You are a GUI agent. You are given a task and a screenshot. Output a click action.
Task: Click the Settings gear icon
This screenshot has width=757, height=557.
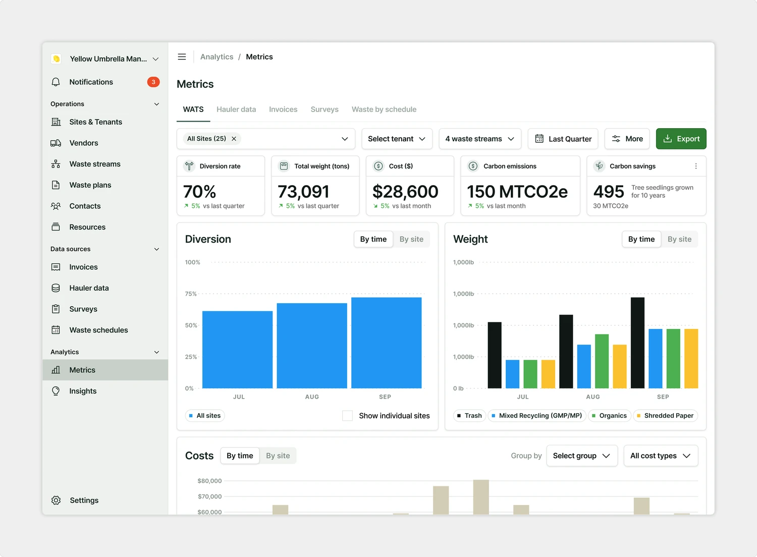(56, 500)
